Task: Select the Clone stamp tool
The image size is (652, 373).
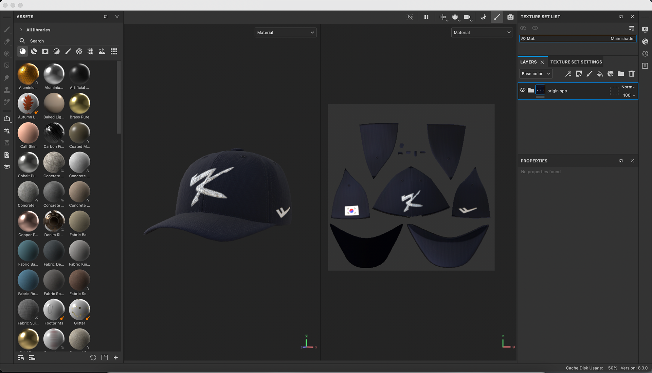Action: click(x=7, y=90)
